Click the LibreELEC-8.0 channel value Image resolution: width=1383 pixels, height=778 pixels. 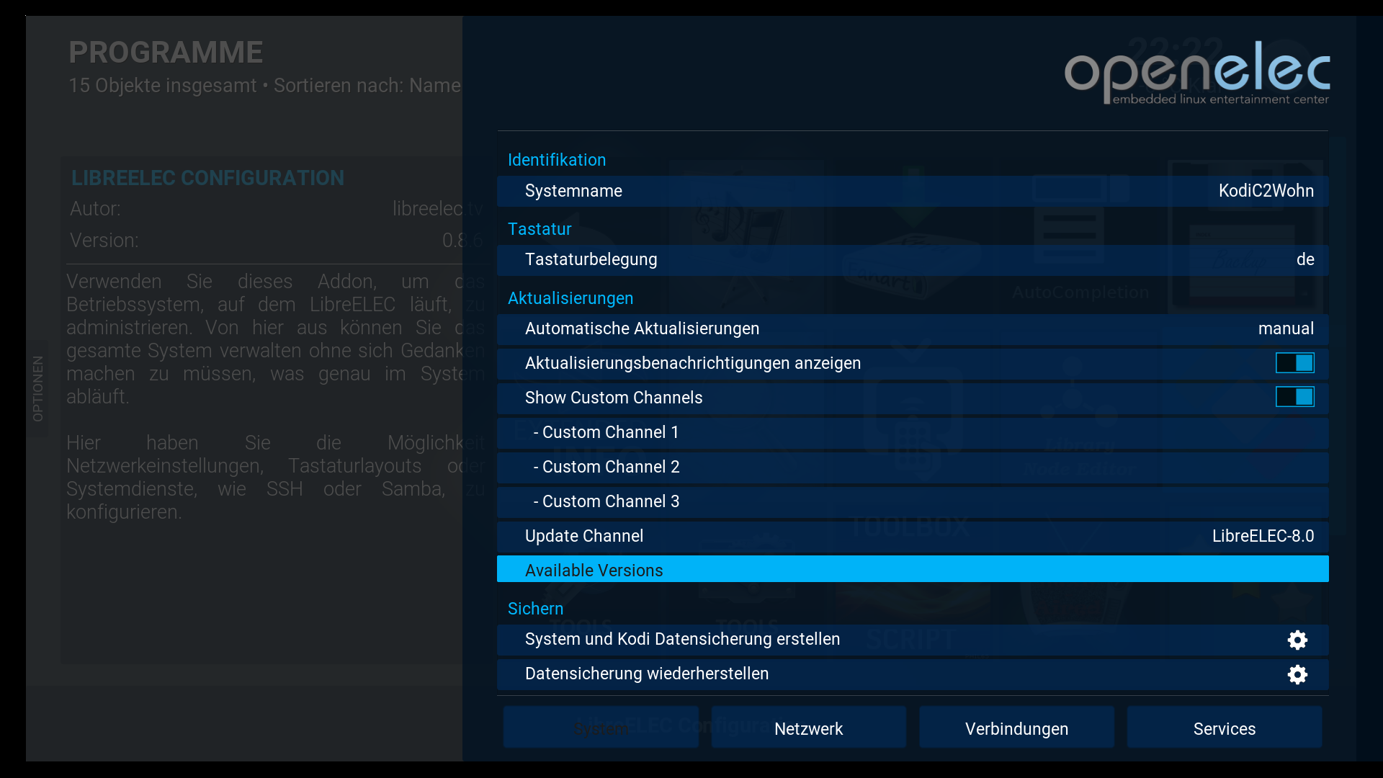(1263, 536)
